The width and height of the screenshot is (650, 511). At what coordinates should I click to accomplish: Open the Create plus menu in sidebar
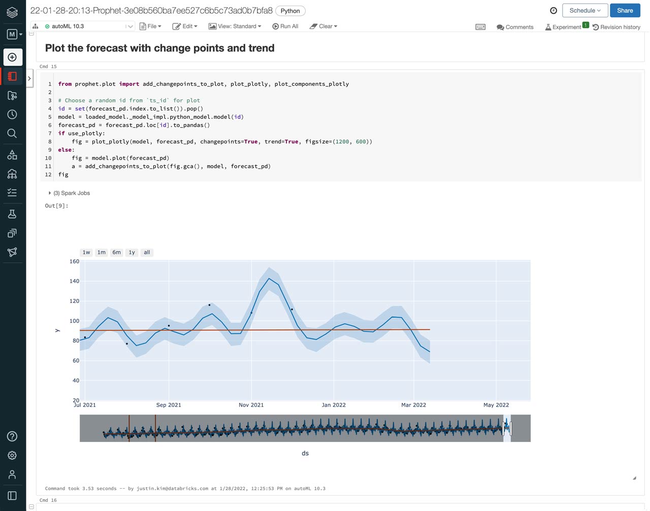[x=12, y=57]
